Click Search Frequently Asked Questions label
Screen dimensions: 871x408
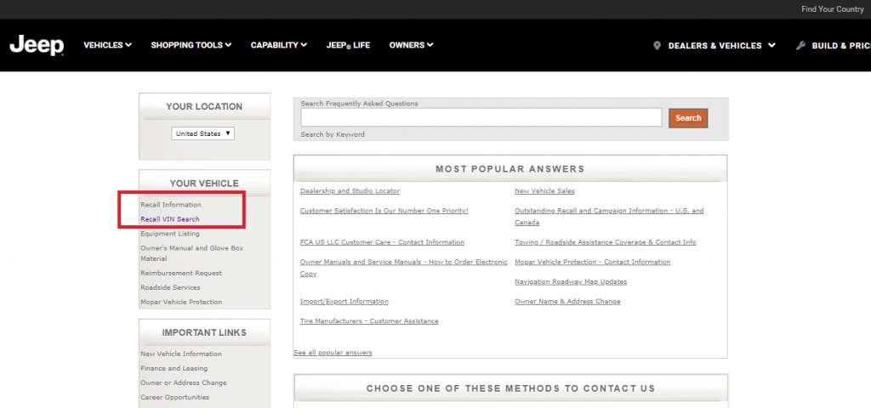(x=360, y=103)
